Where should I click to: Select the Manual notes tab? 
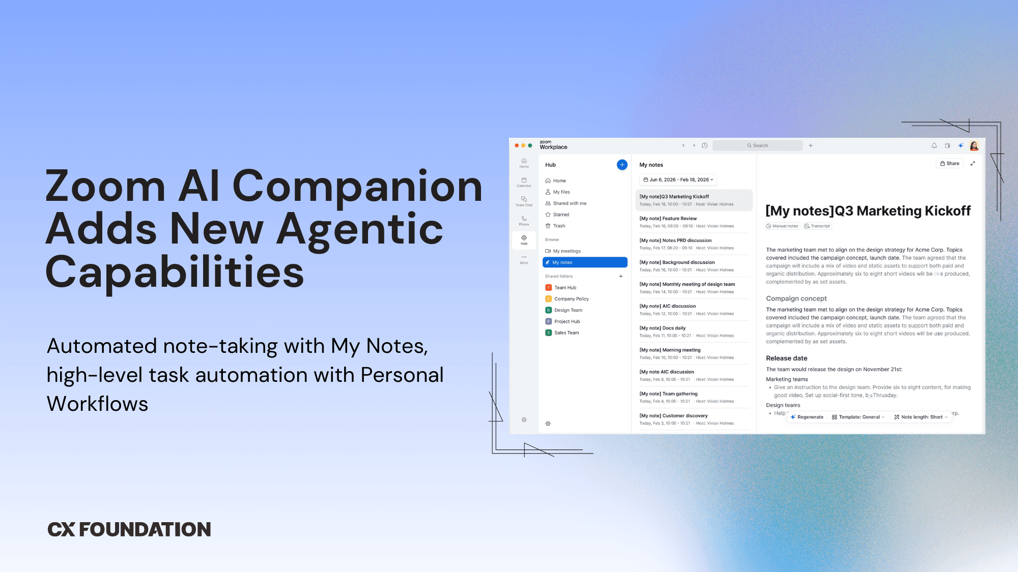782,226
